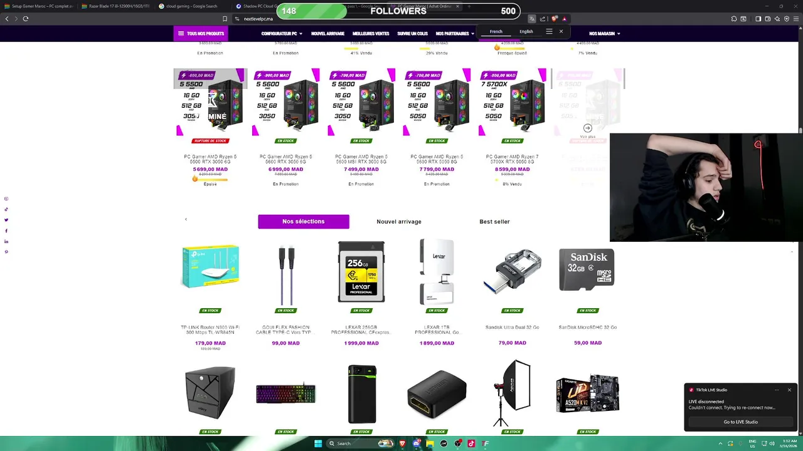Viewport: 803px width, 451px height.
Task: Open TikTok LIVE Studio taskbar icon
Action: (471, 443)
